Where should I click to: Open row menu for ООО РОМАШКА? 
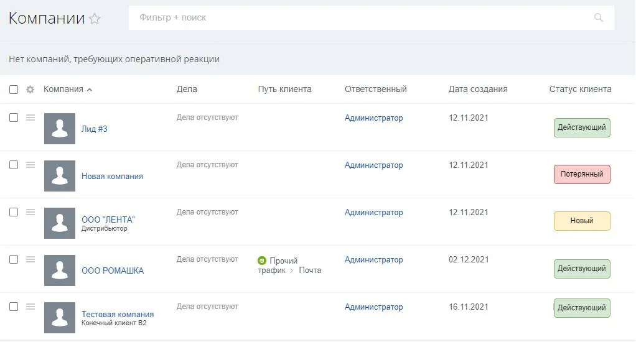(x=30, y=259)
